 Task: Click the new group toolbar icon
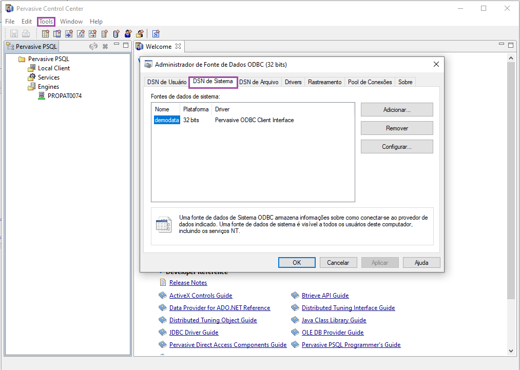140,33
